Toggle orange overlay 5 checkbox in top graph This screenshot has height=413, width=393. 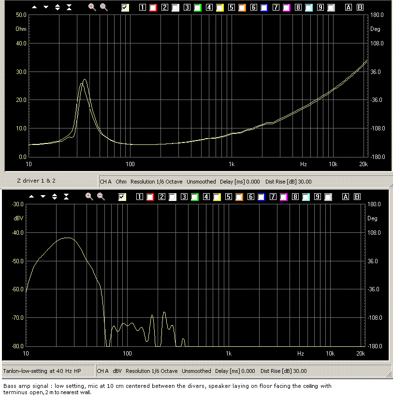point(242,8)
